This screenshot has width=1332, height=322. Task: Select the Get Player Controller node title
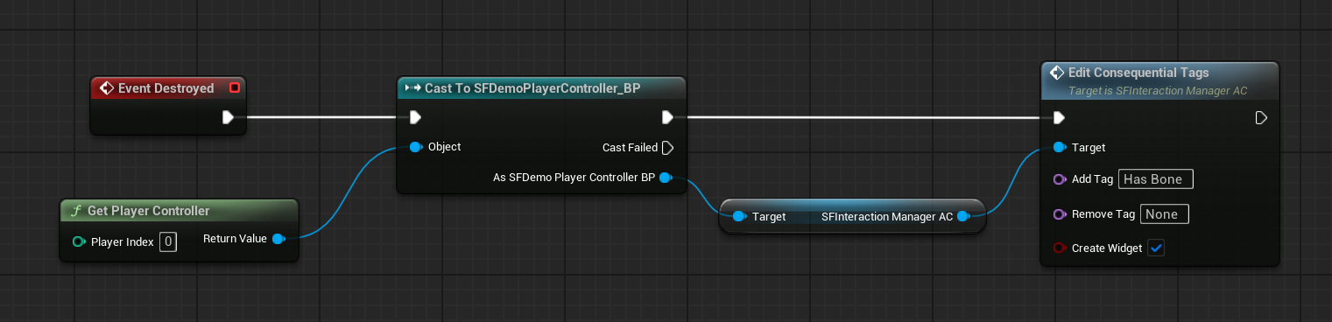(148, 211)
